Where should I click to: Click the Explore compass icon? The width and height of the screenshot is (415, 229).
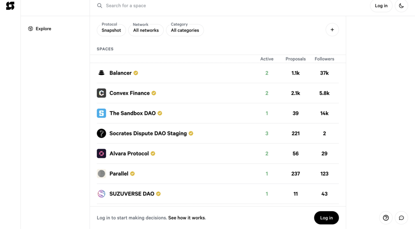pos(30,29)
